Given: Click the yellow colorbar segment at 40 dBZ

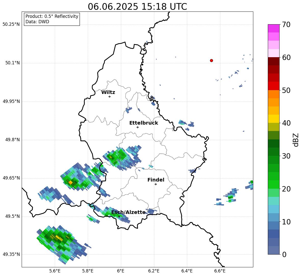Looking at the screenshot, I should [x=273, y=119].
